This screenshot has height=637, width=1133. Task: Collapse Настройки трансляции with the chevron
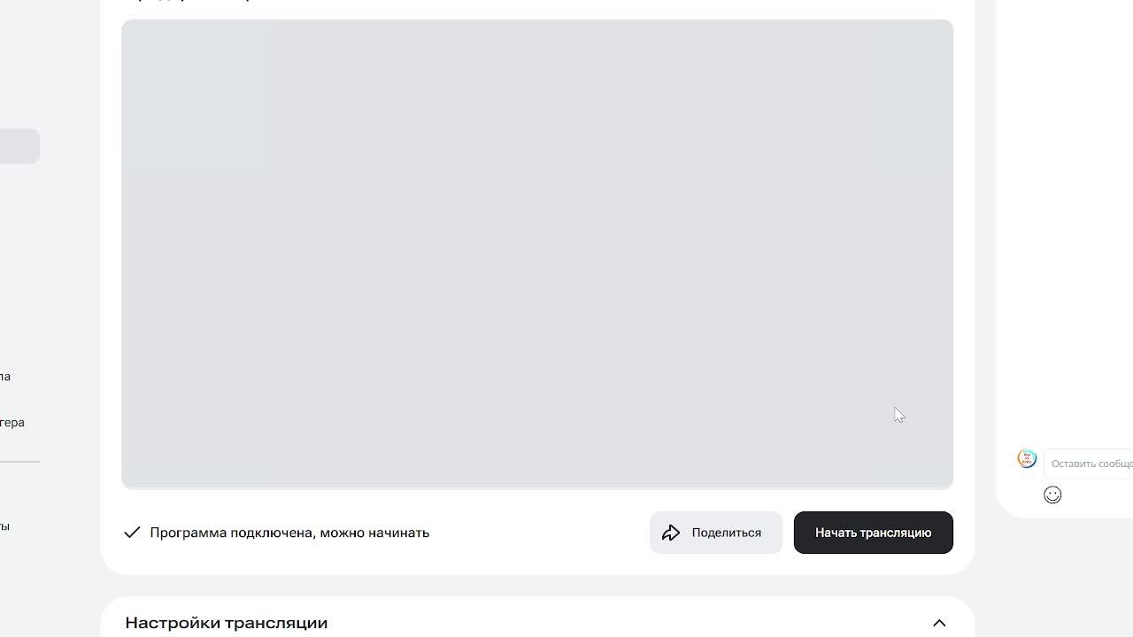939,623
